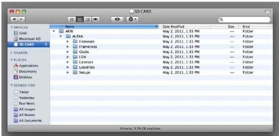This screenshot has height=136, width=279.
Task: Switch to icon view
Action: [x=72, y=19]
